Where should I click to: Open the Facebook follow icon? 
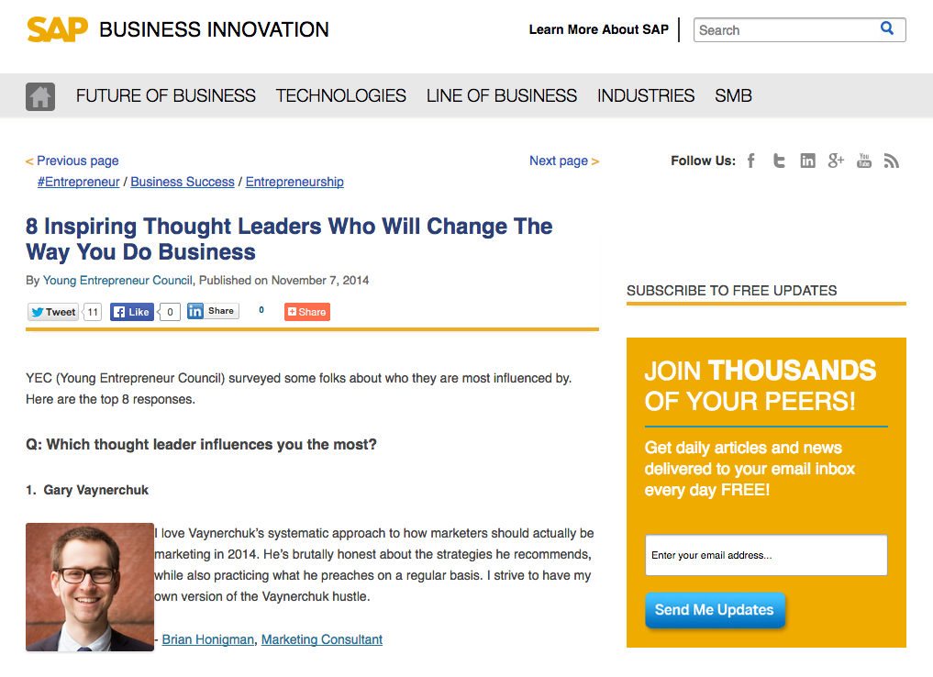coord(751,161)
